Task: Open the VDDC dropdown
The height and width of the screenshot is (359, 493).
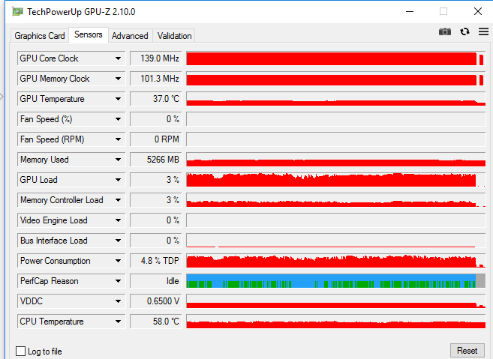Action: click(71, 301)
